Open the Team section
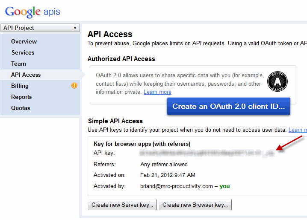This screenshot has height=220, width=307. (x=18, y=64)
